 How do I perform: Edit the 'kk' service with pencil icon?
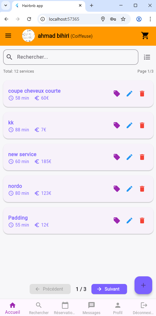pyautogui.click(x=129, y=125)
